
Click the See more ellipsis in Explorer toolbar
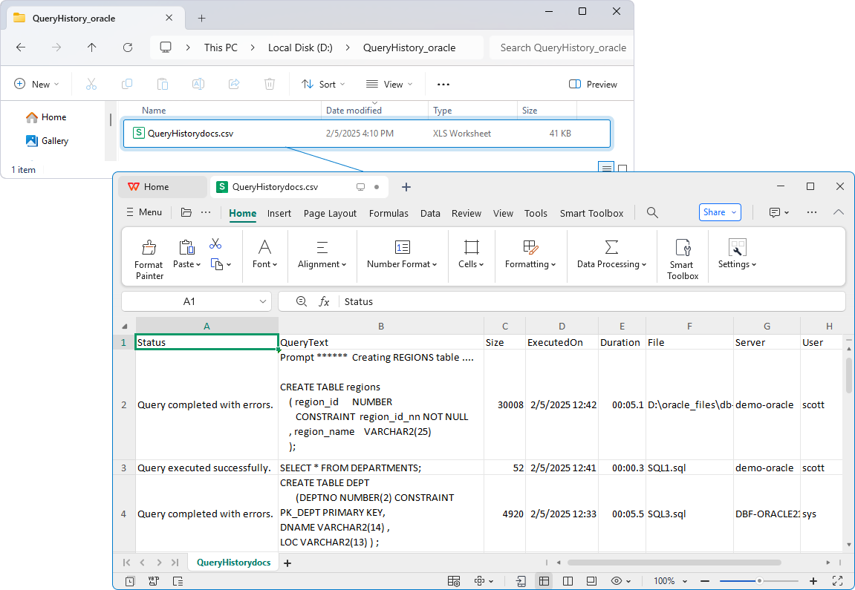click(x=443, y=85)
